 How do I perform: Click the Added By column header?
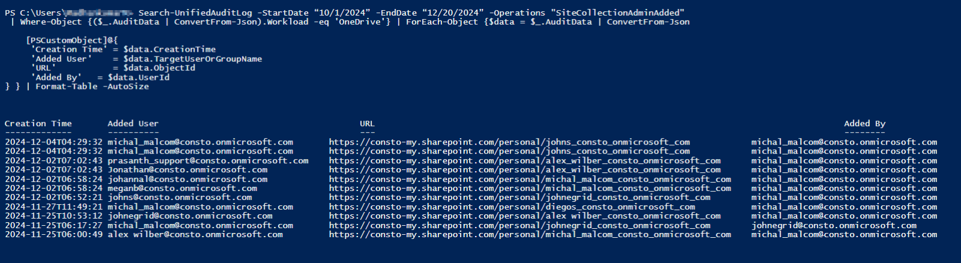864,124
